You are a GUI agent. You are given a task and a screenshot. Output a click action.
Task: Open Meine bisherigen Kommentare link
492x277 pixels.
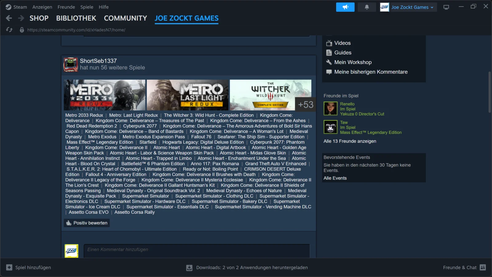coord(371,72)
